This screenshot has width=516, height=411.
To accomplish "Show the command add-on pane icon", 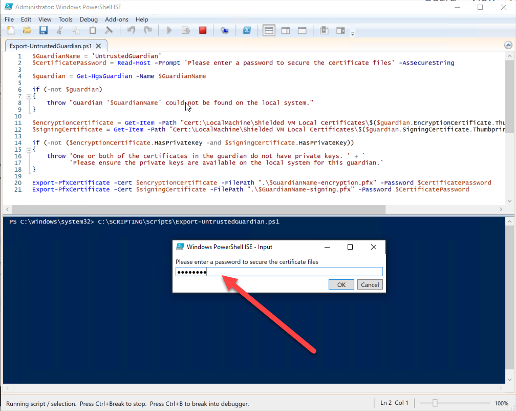I will pos(340,31).
